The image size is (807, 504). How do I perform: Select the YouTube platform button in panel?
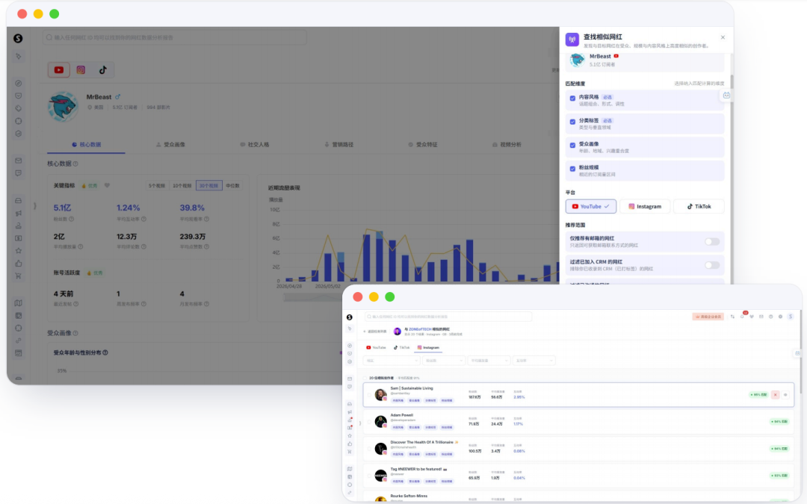click(x=591, y=206)
